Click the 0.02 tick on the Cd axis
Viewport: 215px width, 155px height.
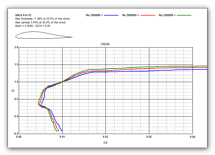click(x=105, y=137)
